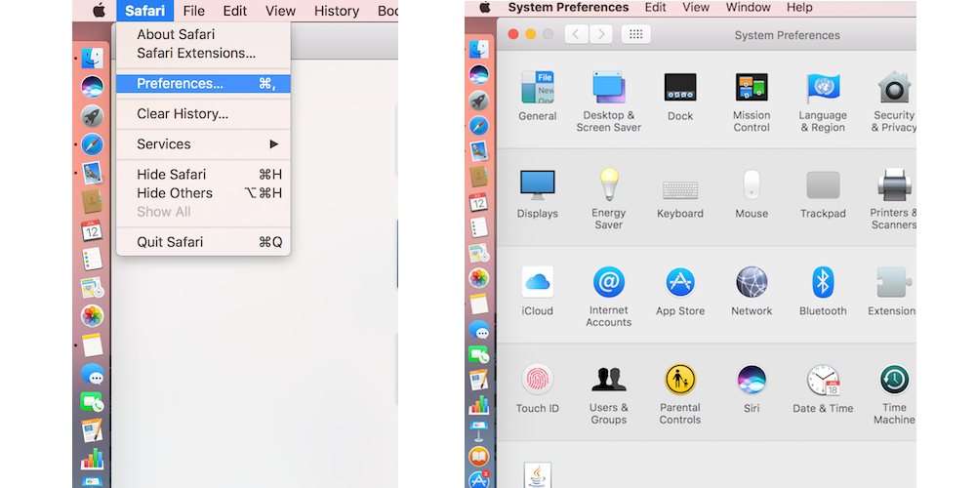The width and height of the screenshot is (976, 488).
Task: Click the Show All grid button
Action: pos(635,34)
